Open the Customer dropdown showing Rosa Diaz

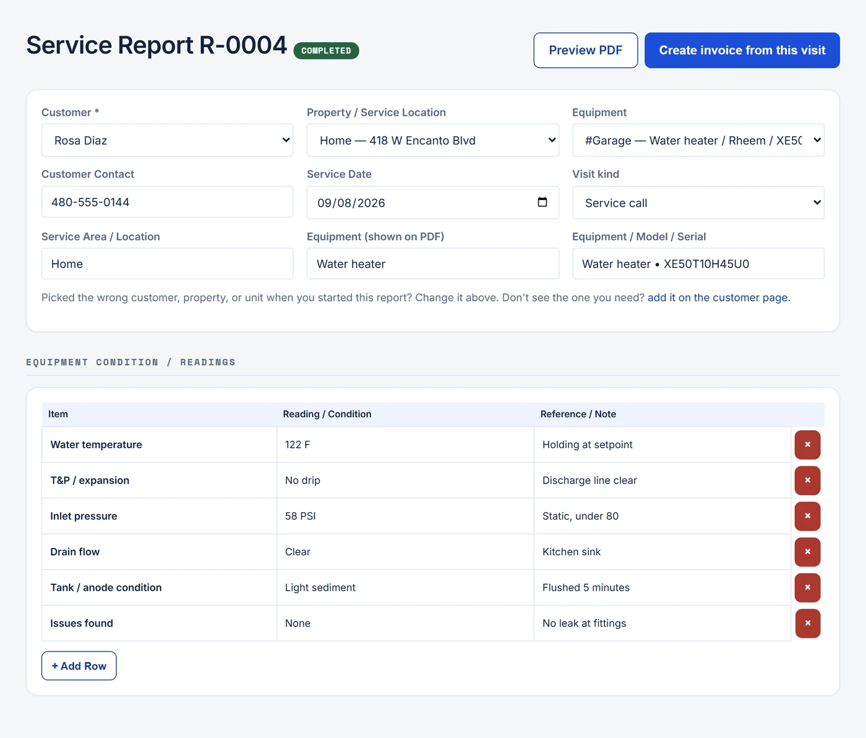click(167, 140)
